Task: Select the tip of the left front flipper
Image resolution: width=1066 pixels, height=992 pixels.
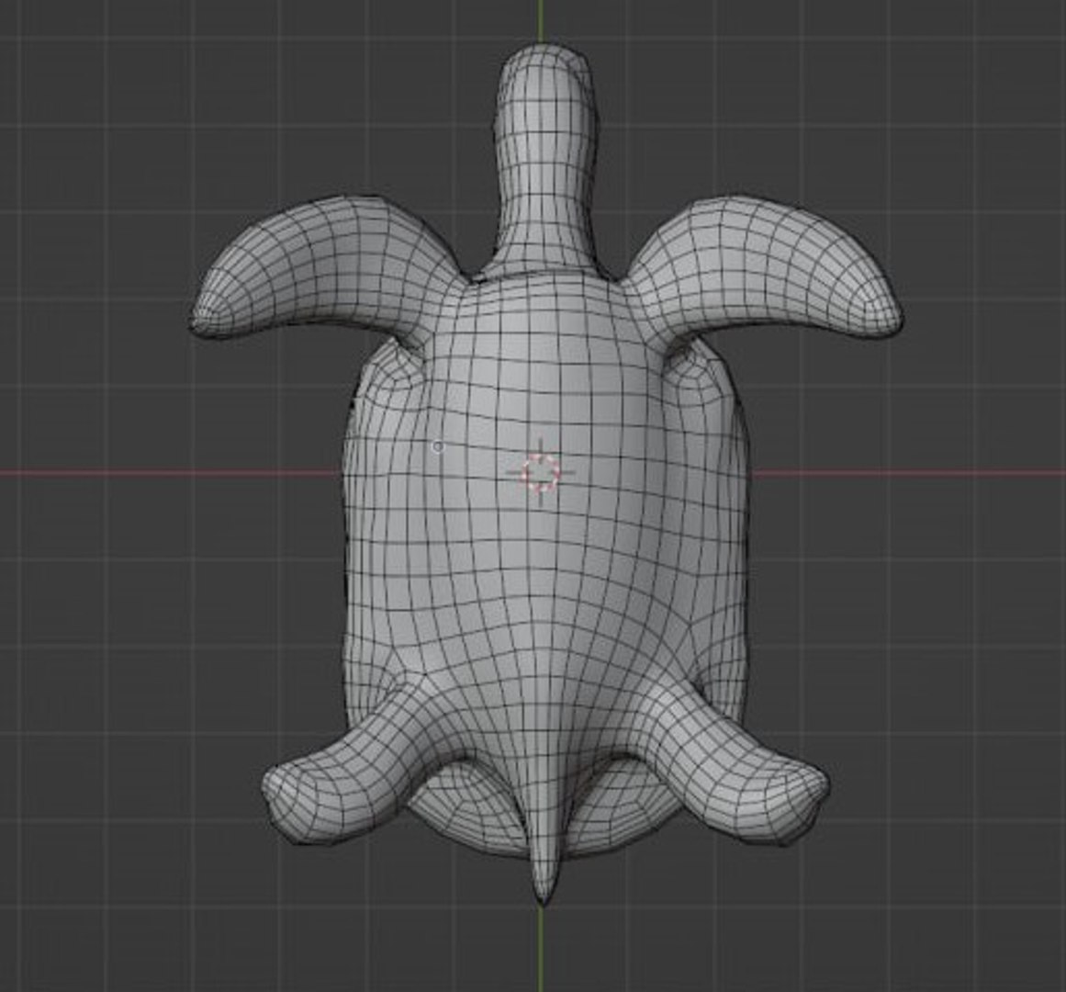Action: point(206,315)
